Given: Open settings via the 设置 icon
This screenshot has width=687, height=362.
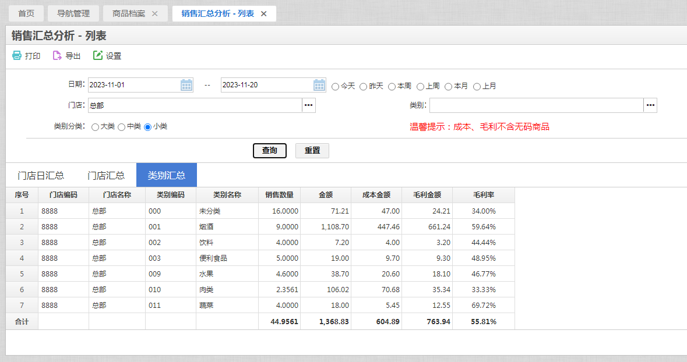Looking at the screenshot, I should tap(98, 56).
